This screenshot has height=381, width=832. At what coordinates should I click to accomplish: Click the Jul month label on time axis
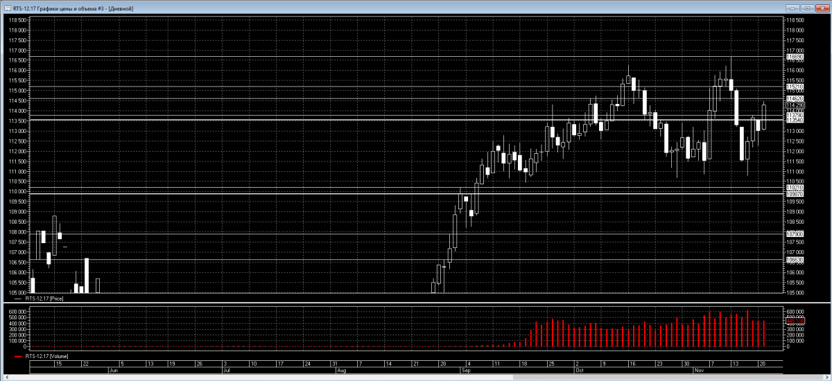tap(227, 371)
